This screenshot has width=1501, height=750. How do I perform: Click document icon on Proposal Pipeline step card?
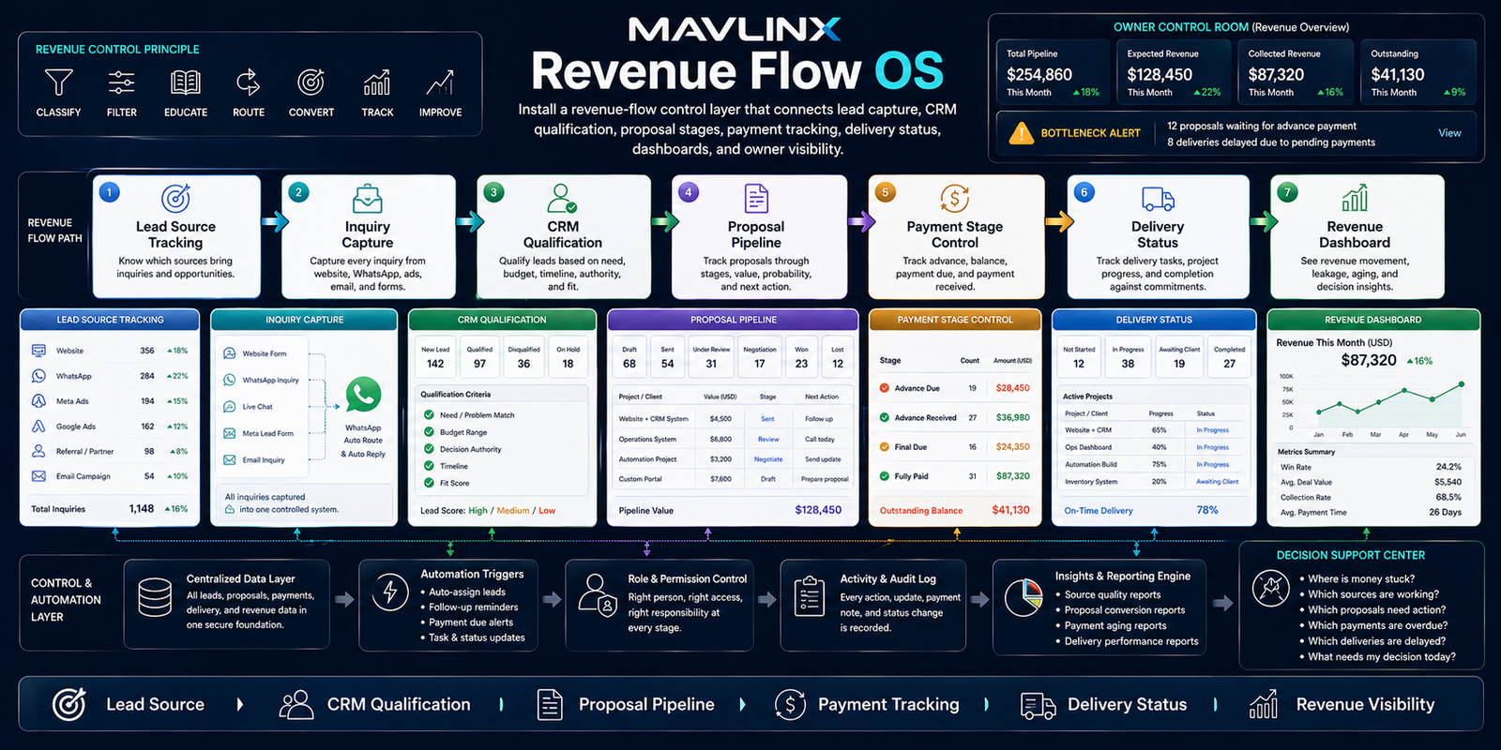756,198
